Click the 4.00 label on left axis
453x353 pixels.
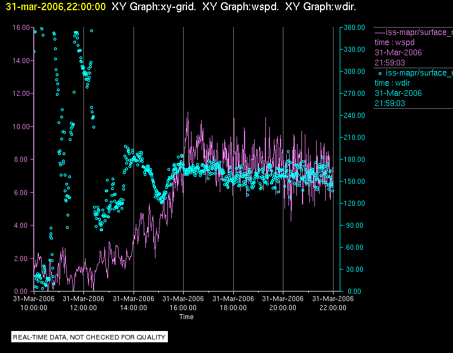click(22, 225)
